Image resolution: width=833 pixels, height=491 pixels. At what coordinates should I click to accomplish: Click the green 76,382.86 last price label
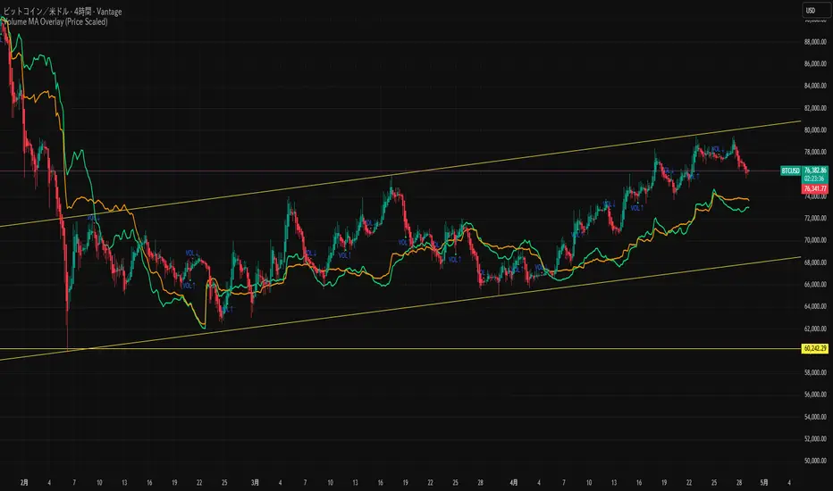(x=815, y=171)
